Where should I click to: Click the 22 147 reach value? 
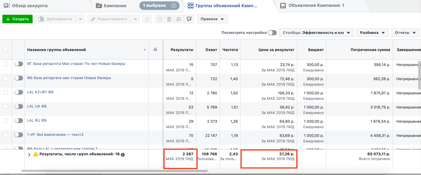[x=211, y=135]
